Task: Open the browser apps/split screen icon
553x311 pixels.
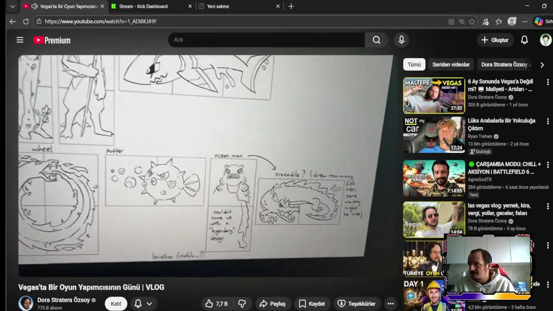Action: tap(451, 22)
